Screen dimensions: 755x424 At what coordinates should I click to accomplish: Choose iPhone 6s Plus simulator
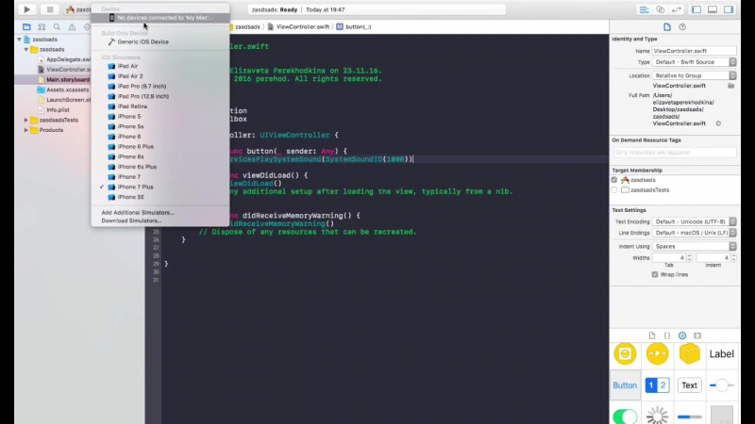click(137, 167)
